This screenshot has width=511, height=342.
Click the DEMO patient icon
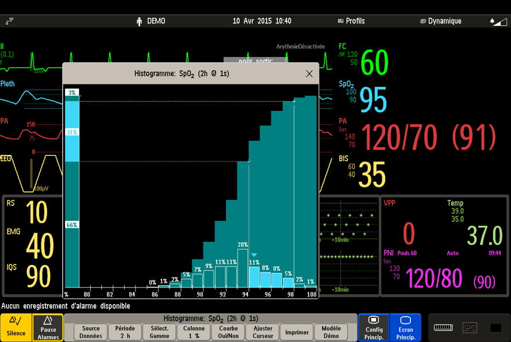tap(139, 21)
